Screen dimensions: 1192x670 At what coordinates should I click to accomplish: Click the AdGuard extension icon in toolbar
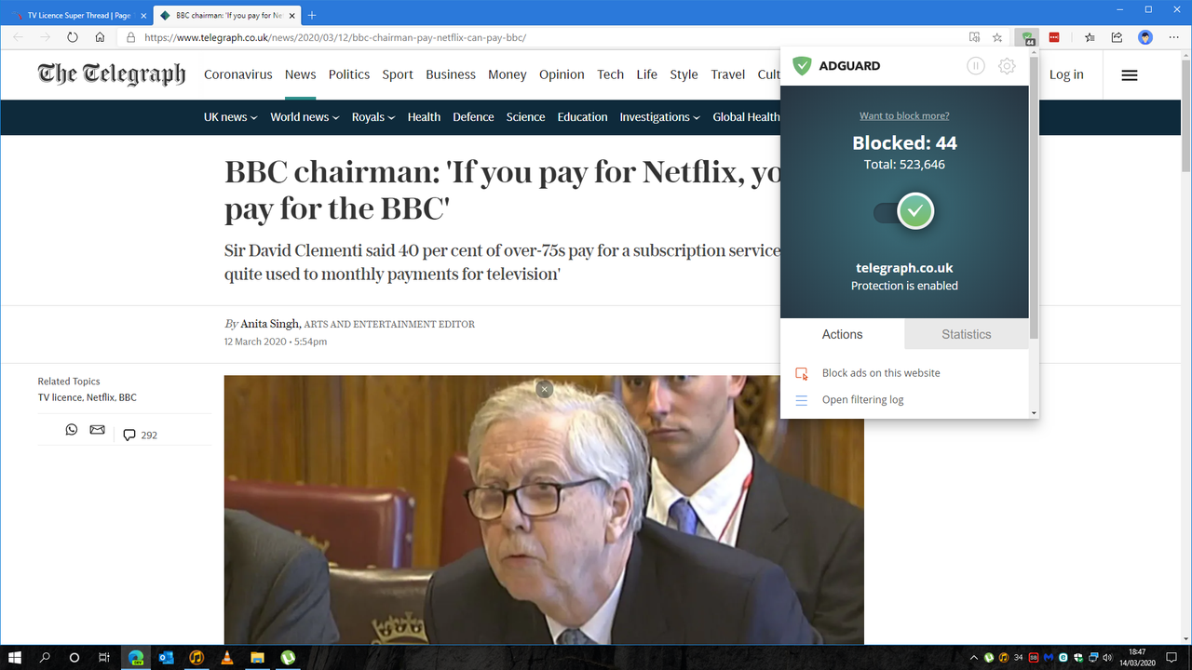[1027, 38]
